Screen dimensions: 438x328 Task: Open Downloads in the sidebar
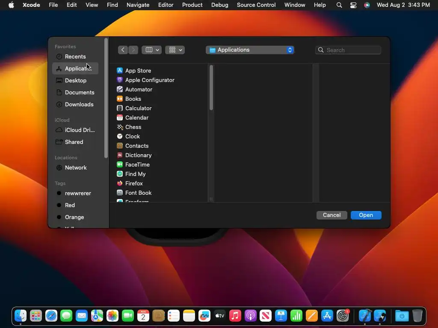coord(75,104)
